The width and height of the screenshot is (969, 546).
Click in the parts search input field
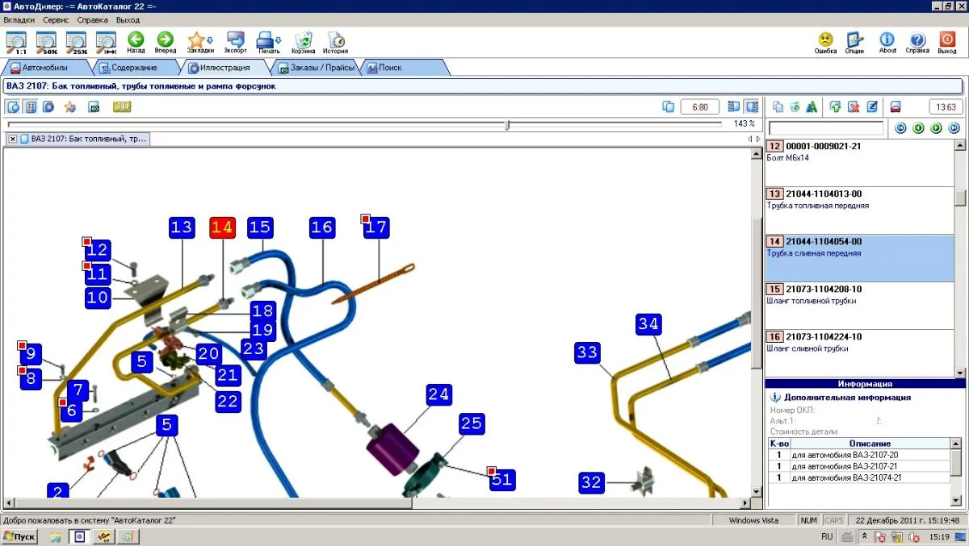[x=825, y=128]
